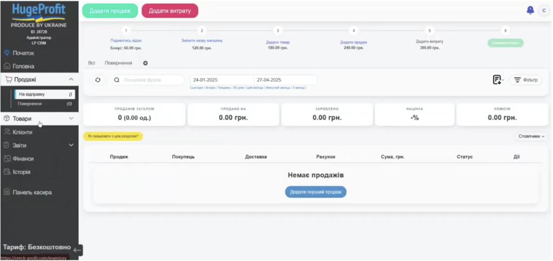Click the 'Додати перший продаж' button
Viewport: 553px width, 261px height.
(x=315, y=192)
